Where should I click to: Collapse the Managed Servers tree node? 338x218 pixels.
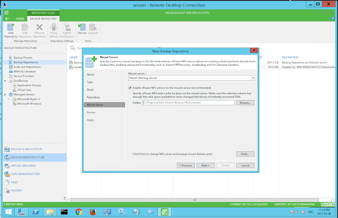pos(5,95)
